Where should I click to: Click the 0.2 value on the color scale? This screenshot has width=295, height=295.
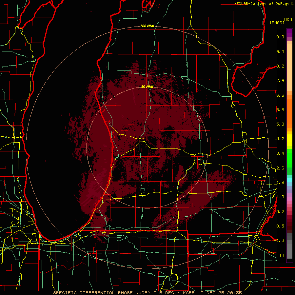click(x=280, y=212)
